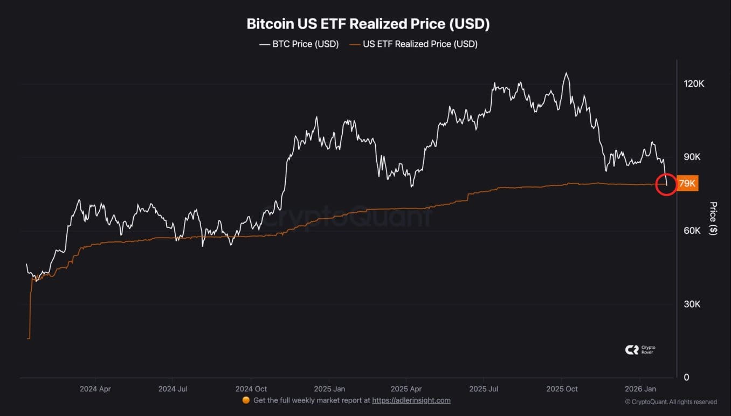
Task: Select the 2025 Jul date label
Action: point(485,389)
